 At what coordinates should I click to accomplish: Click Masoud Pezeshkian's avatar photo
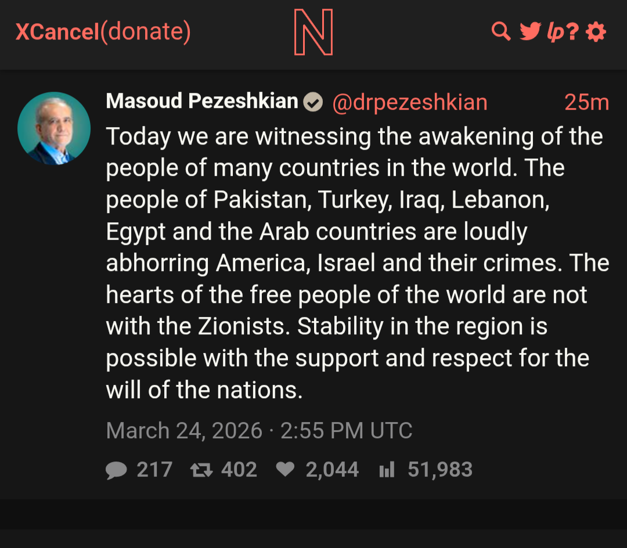coord(54,128)
